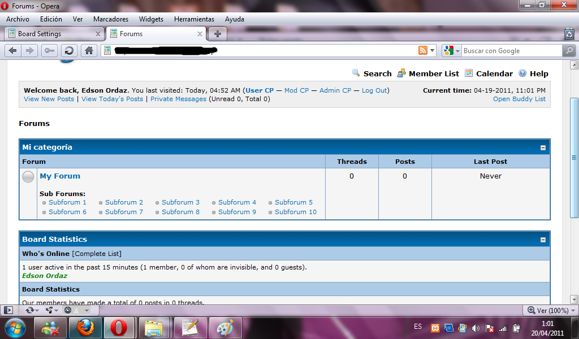The width and height of the screenshot is (579, 339).
Task: Open the User CP link
Action: click(260, 90)
